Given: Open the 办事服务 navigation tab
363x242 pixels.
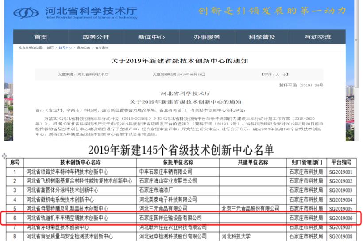Looking at the screenshot, I should (x=206, y=37).
